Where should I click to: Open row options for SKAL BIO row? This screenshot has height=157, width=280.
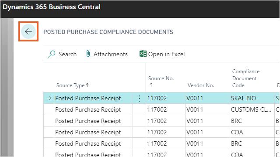click(x=139, y=98)
